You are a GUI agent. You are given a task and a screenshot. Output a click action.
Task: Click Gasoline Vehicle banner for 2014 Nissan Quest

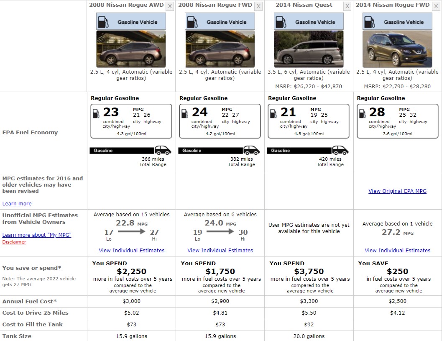[x=309, y=21]
